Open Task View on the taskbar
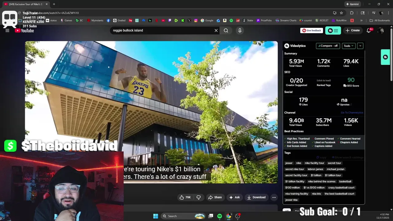This screenshot has width=393, height=221. point(211,216)
